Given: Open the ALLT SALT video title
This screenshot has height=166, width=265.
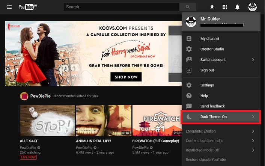Looking at the screenshot, I should click(29, 141).
